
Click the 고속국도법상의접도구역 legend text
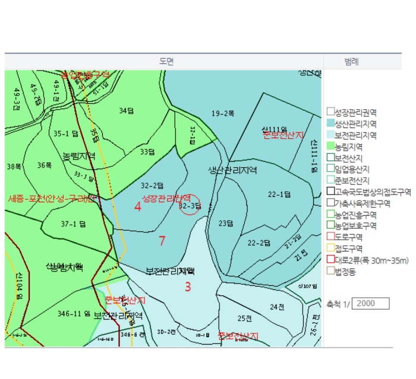tap(373, 192)
